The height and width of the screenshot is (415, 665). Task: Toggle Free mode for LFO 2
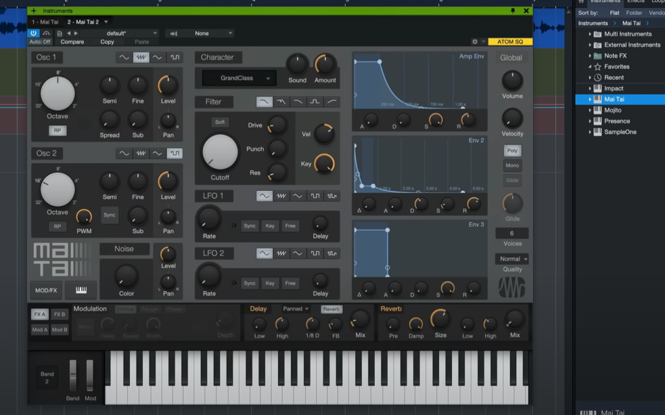pyautogui.click(x=290, y=283)
